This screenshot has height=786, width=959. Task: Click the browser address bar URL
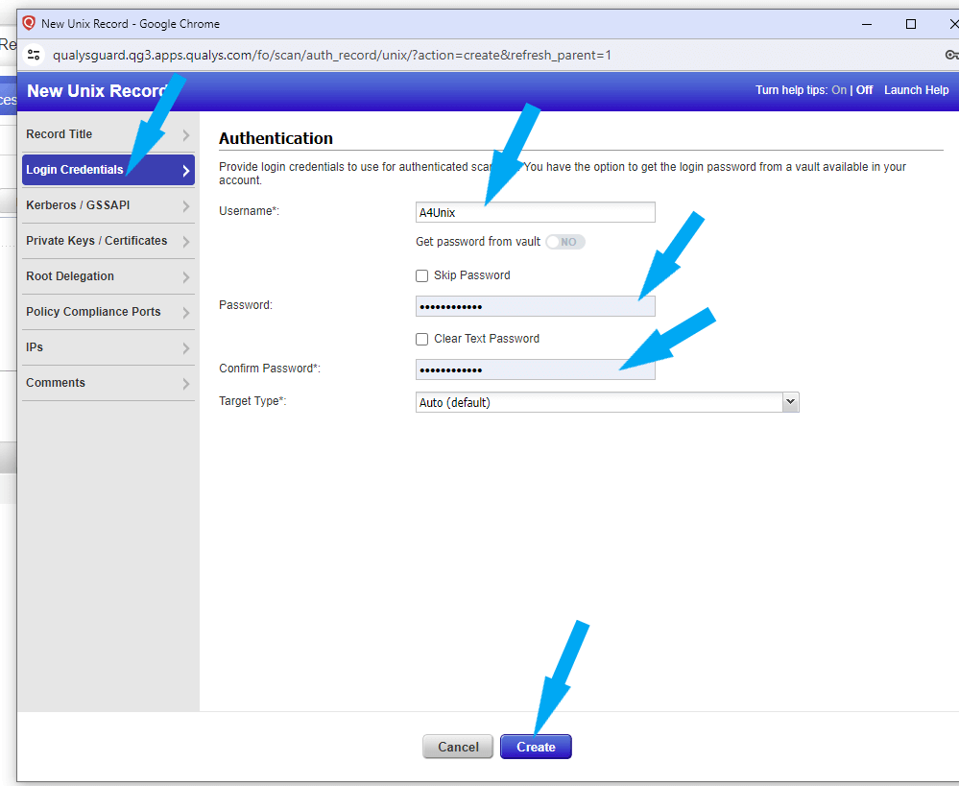click(332, 55)
